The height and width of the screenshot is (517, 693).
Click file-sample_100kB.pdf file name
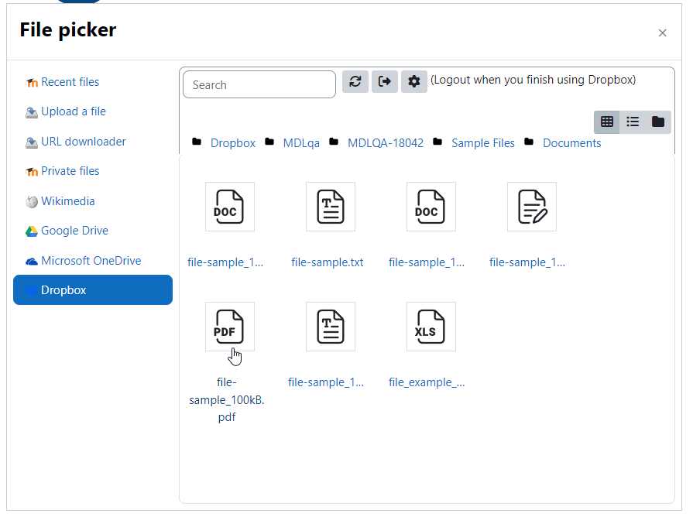(x=227, y=400)
